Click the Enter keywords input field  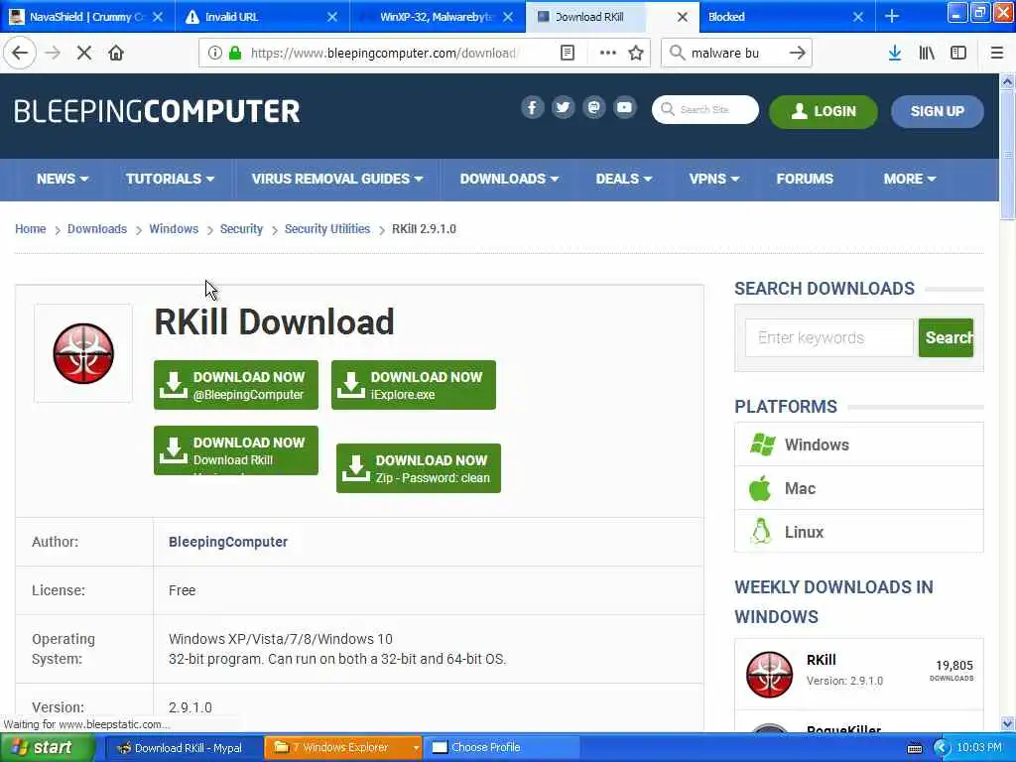tap(828, 337)
